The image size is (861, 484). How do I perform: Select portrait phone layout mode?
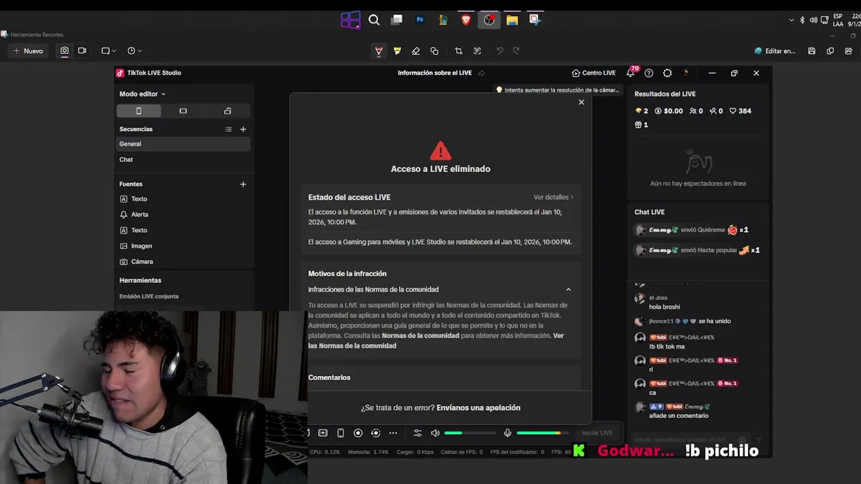pos(139,111)
